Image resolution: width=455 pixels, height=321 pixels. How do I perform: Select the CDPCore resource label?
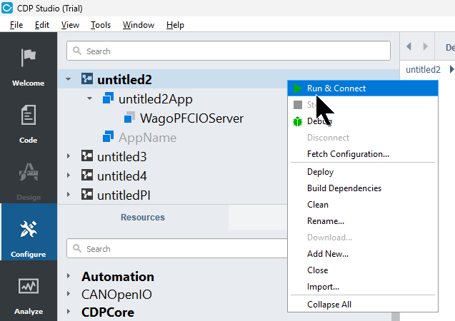[x=108, y=312]
